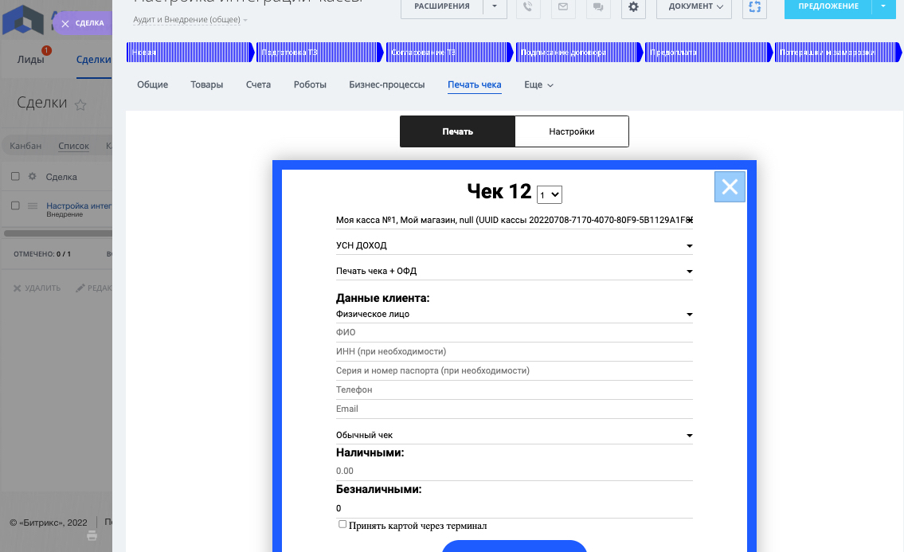Screen dimensions: 904x552
Task: Click the ПРЕДЛОЖЕНИЕ button
Action: (x=828, y=7)
